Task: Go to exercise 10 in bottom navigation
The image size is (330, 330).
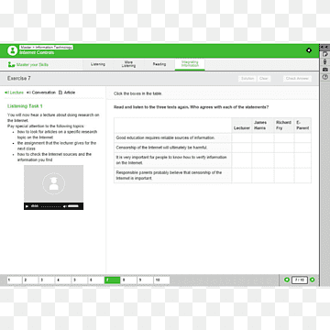Action: pyautogui.click(x=161, y=280)
